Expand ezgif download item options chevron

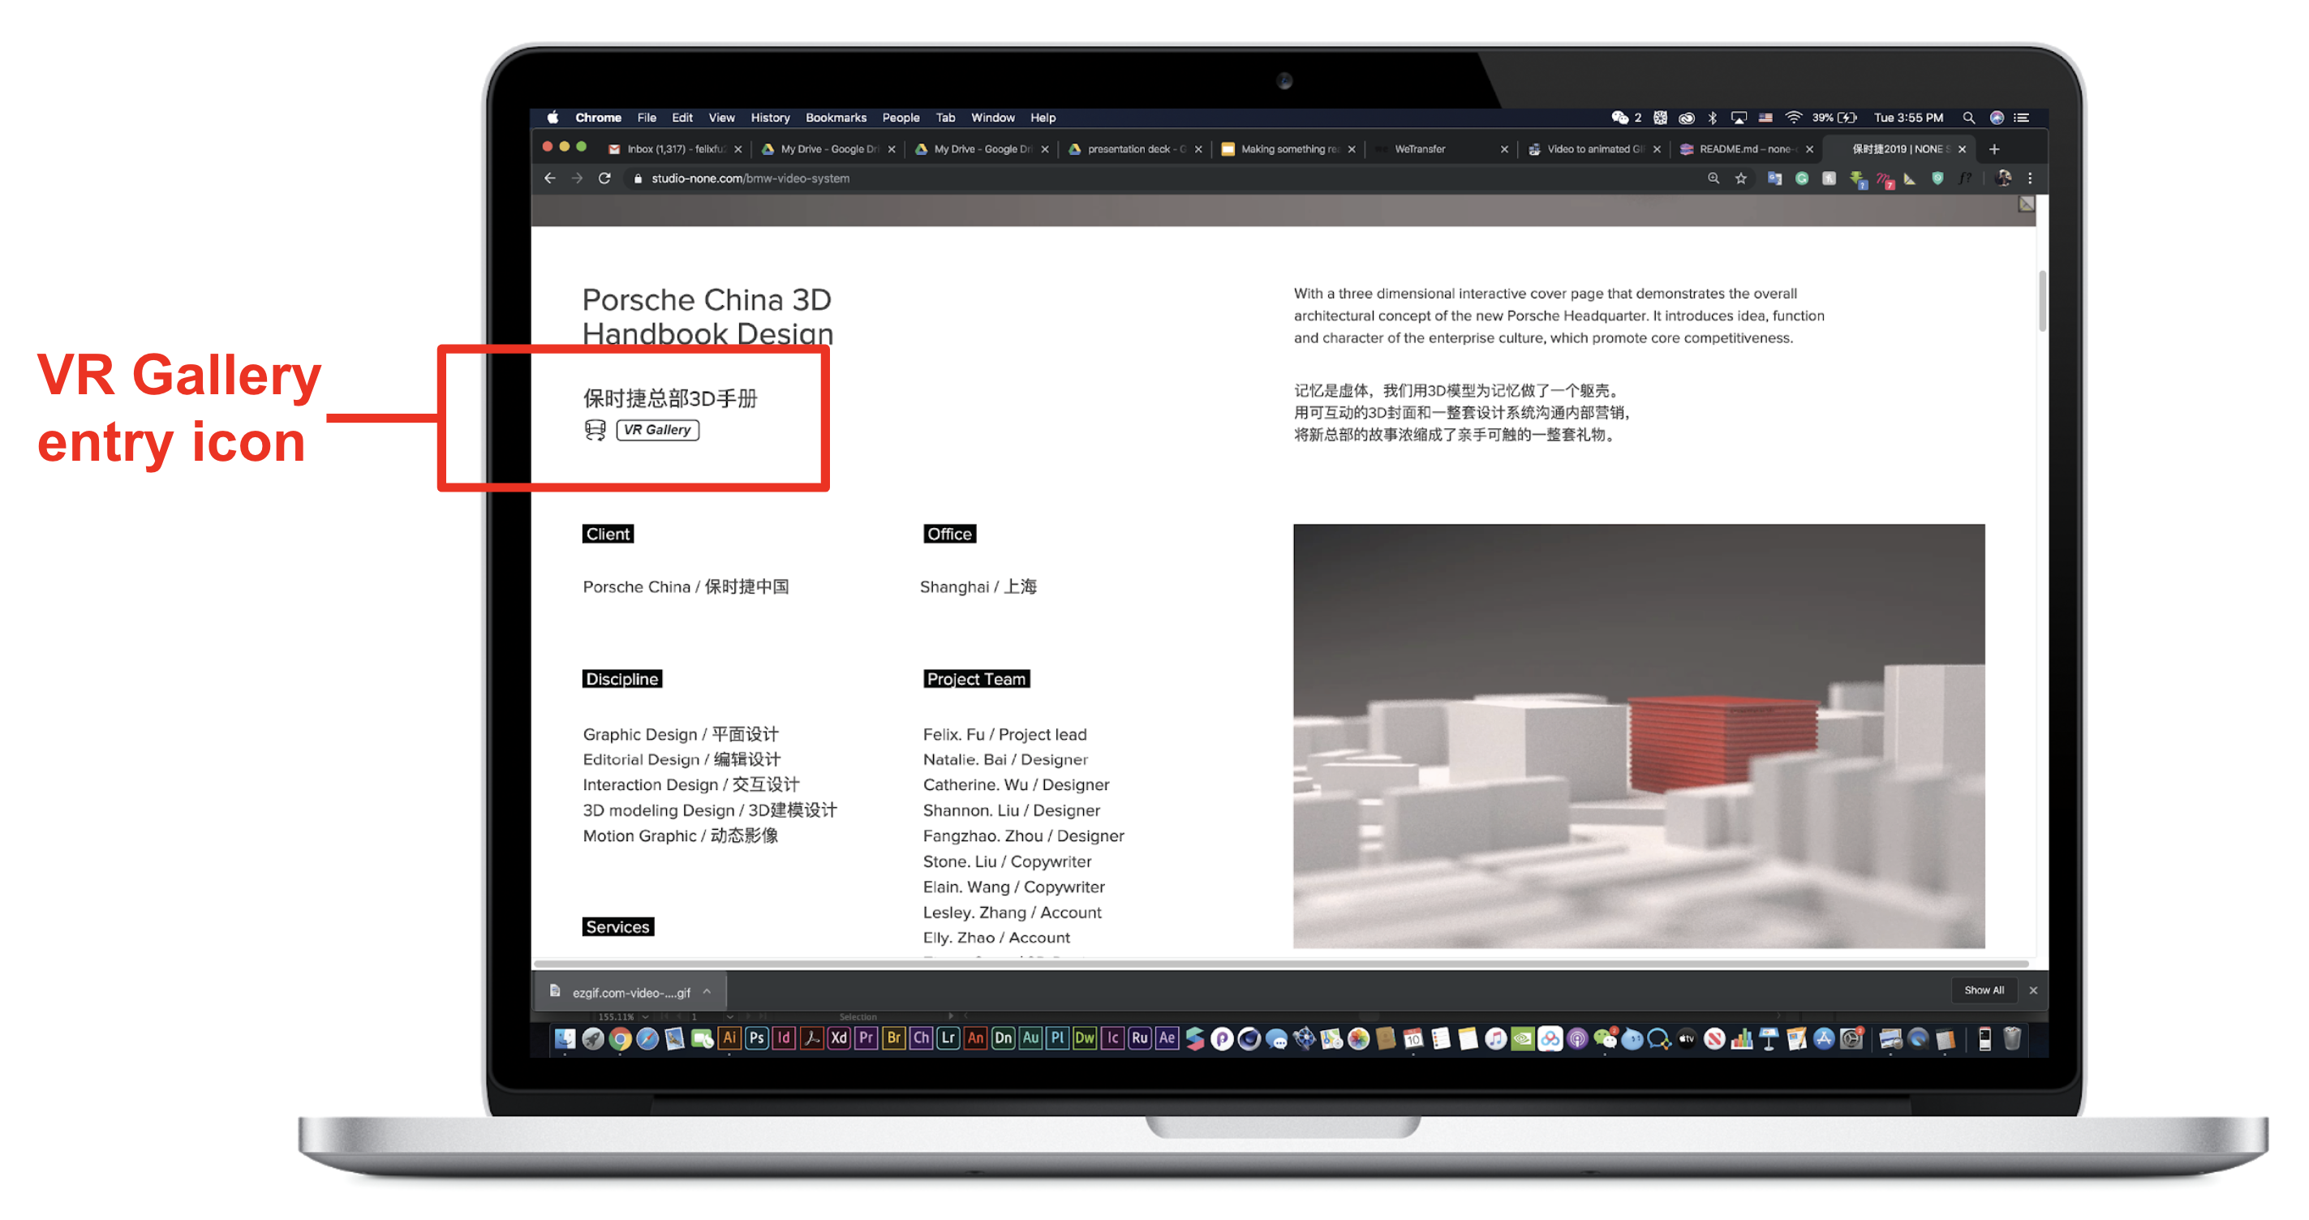[x=707, y=991]
